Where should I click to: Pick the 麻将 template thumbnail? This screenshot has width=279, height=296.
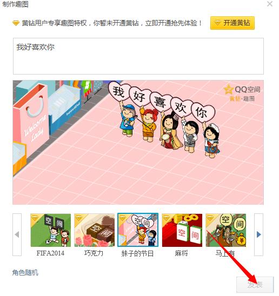click(182, 230)
